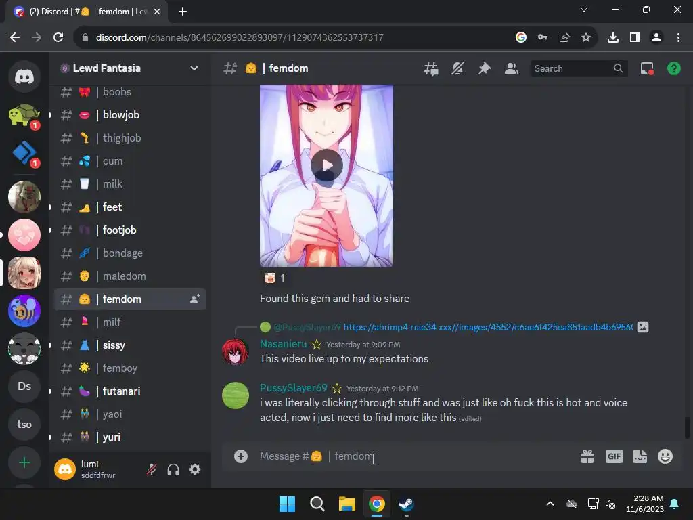Play the embedded video
The image size is (693, 520).
click(x=327, y=165)
